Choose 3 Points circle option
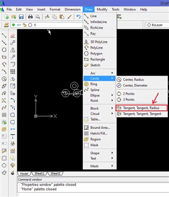169x197 pixels. [x=142, y=100]
